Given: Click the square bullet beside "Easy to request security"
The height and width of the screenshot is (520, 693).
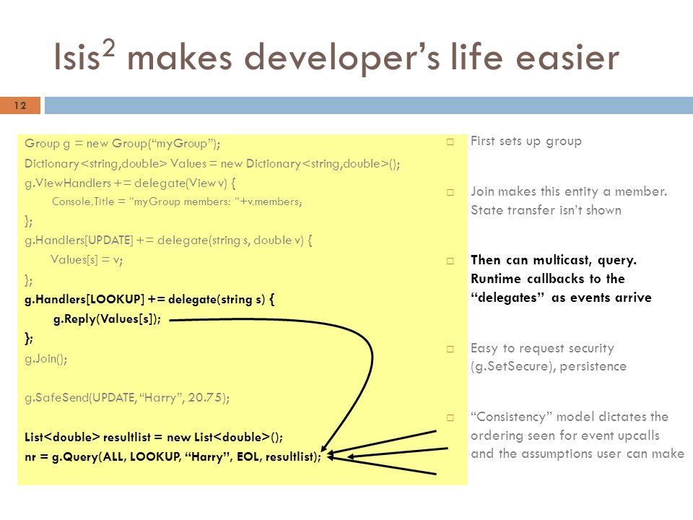Looking at the screenshot, I should [450, 350].
